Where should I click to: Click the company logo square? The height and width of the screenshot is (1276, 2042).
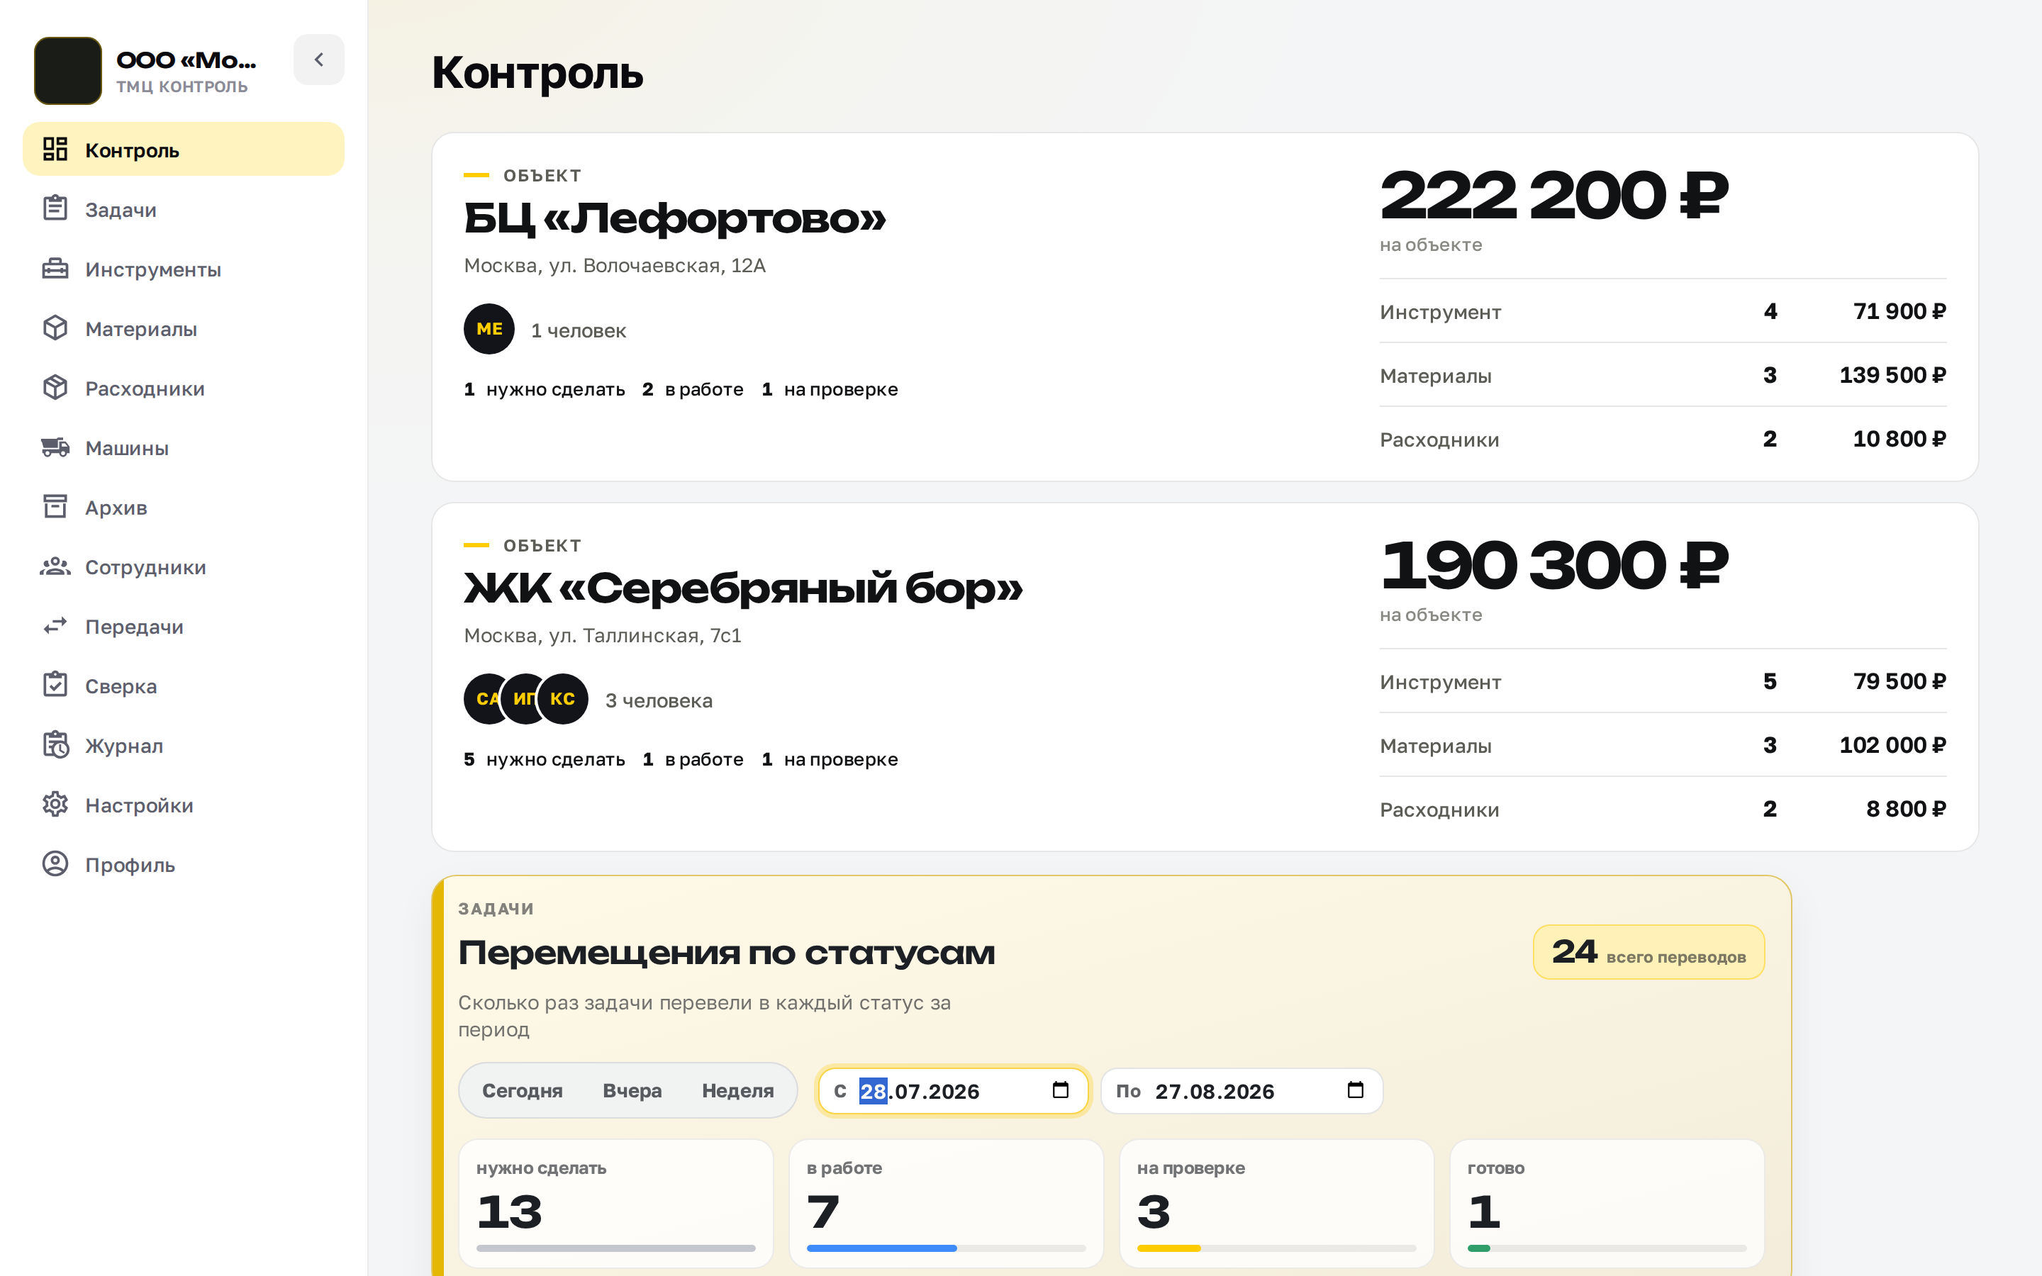click(67, 71)
